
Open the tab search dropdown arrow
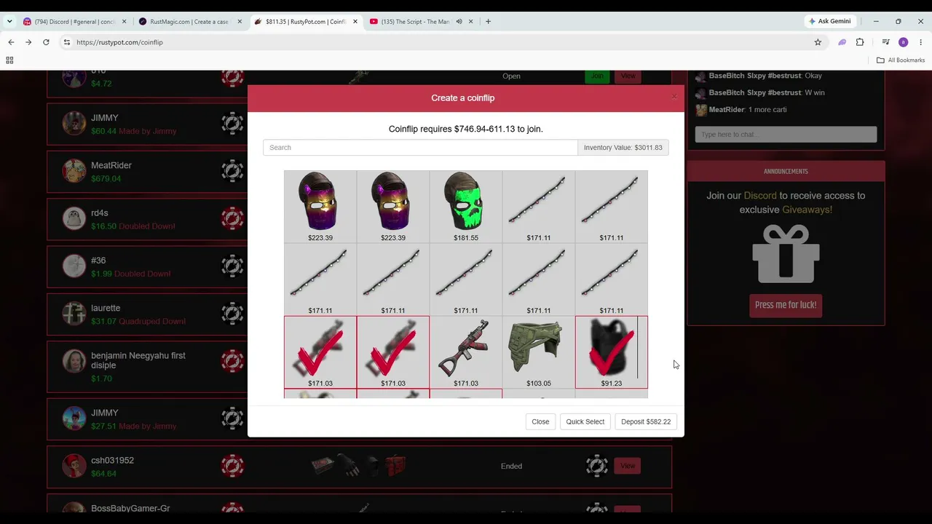pyautogui.click(x=9, y=22)
